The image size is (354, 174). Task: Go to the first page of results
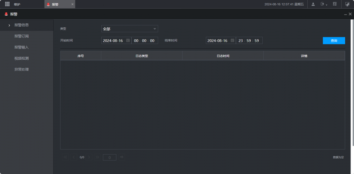66,157
